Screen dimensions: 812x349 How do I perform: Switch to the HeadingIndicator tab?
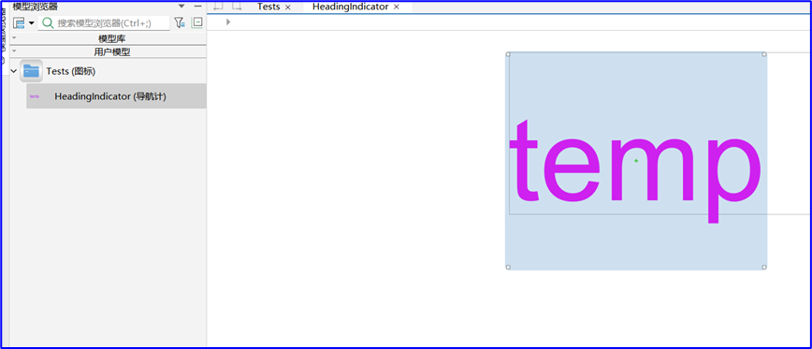[x=350, y=7]
